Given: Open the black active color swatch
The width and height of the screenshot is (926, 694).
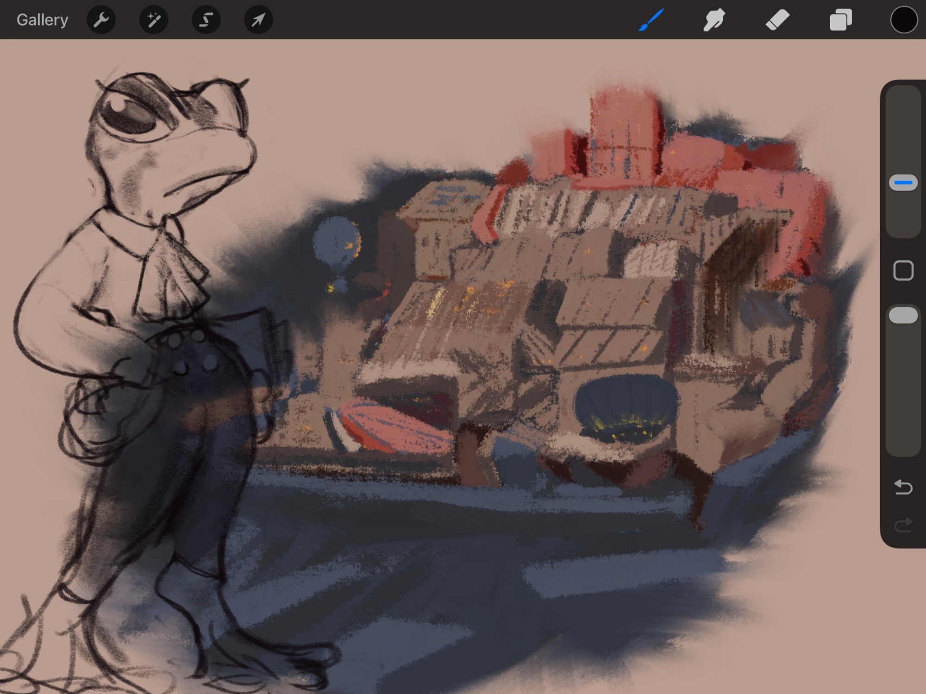Looking at the screenshot, I should pos(903,20).
